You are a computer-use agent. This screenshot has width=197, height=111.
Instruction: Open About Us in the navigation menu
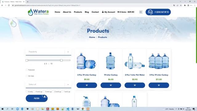[67, 12]
